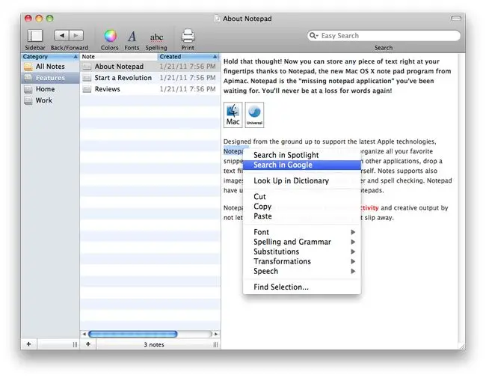Image resolution: width=486 pixels, height=378 pixels.
Task: Add a new note with plus button
Action: 88,344
